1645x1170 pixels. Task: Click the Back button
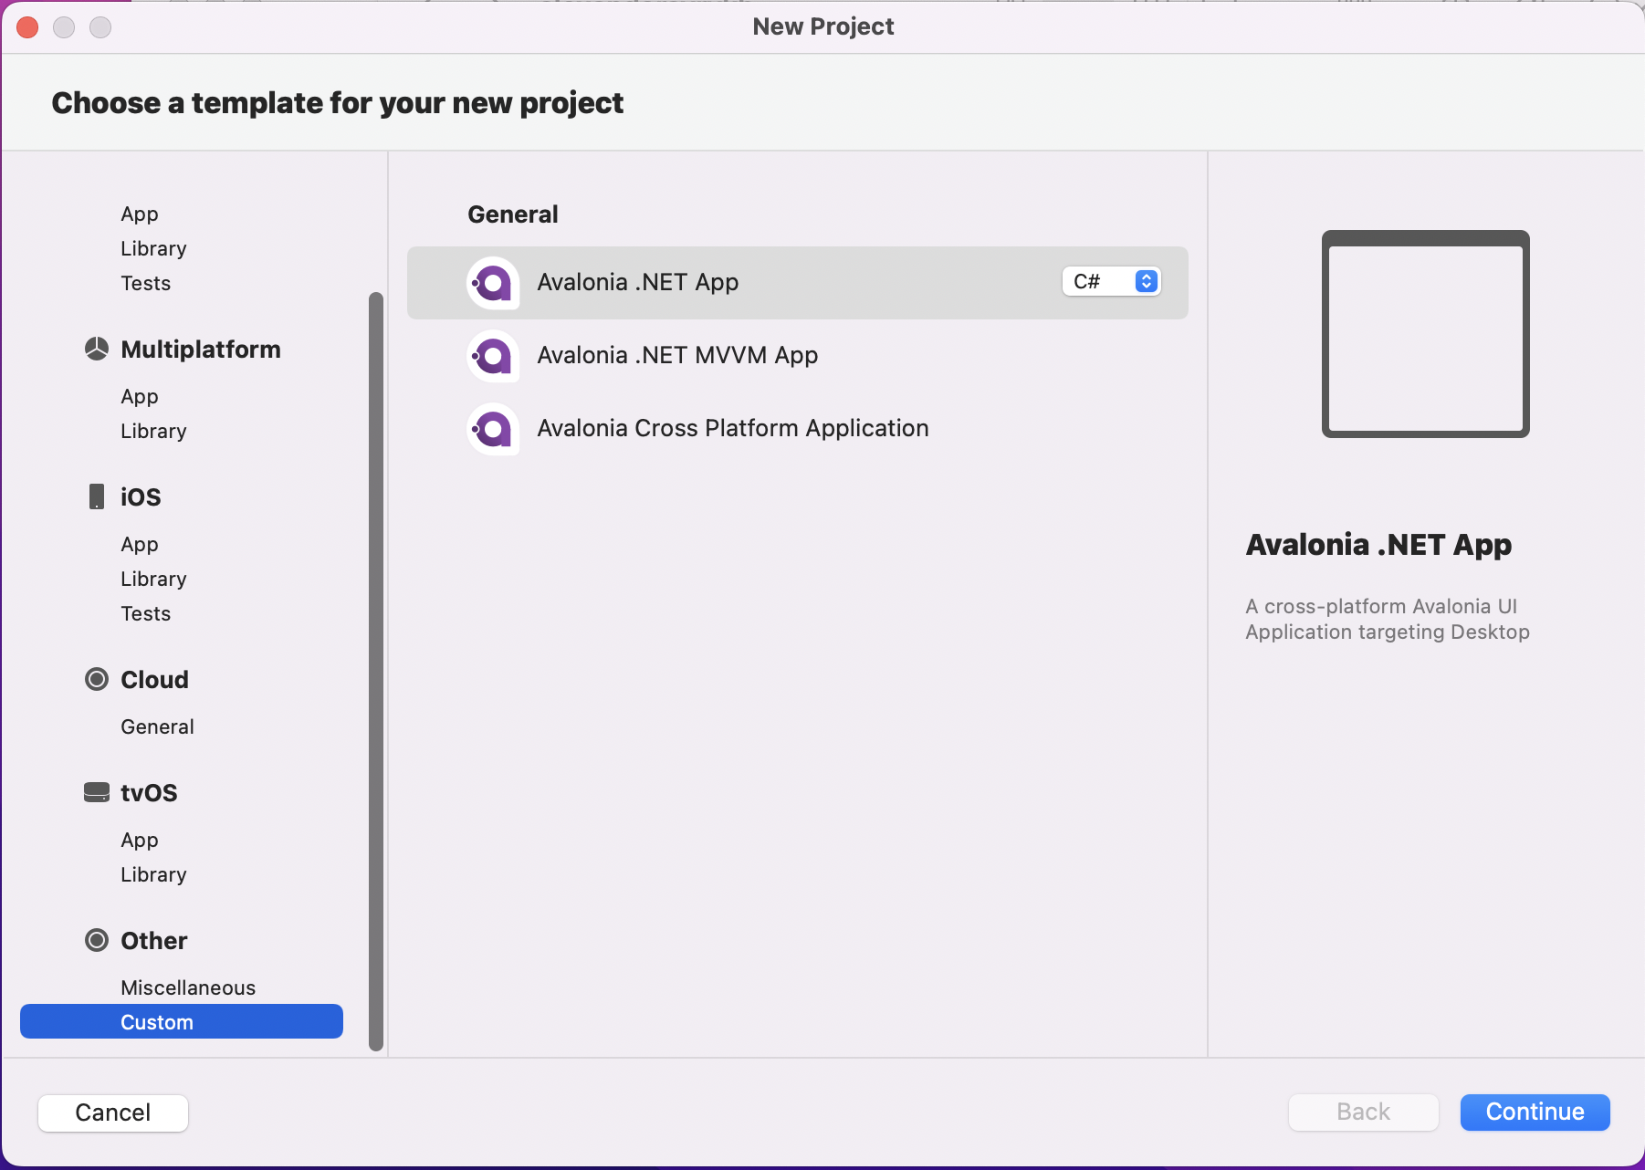click(1363, 1112)
